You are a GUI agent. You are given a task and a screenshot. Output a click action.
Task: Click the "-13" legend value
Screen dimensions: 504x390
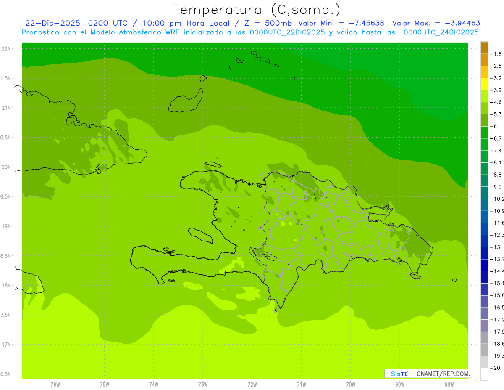coord(495,247)
